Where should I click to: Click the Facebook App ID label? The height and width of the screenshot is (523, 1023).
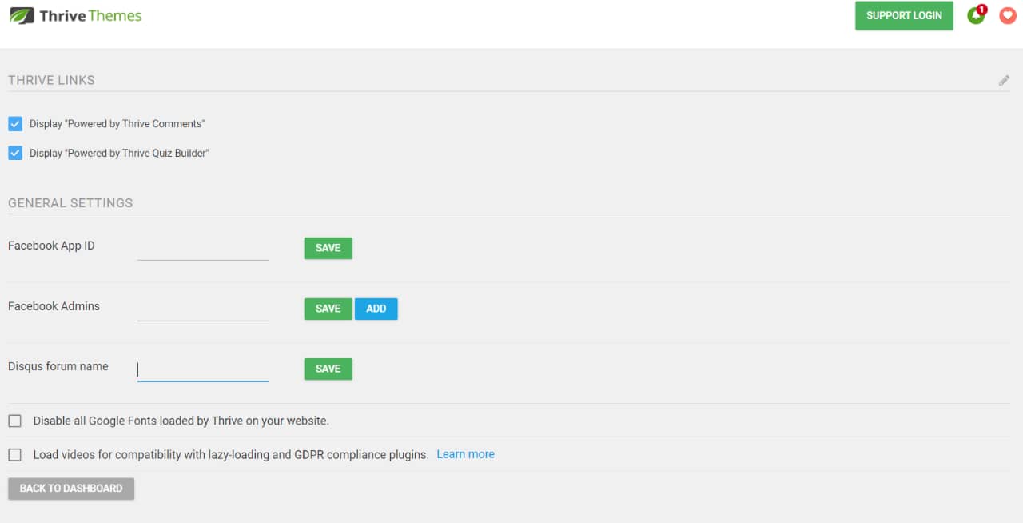51,246
